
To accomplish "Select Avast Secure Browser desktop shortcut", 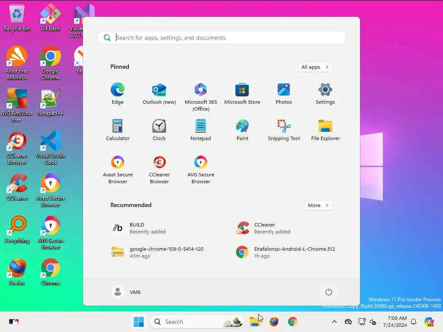I will [50, 190].
